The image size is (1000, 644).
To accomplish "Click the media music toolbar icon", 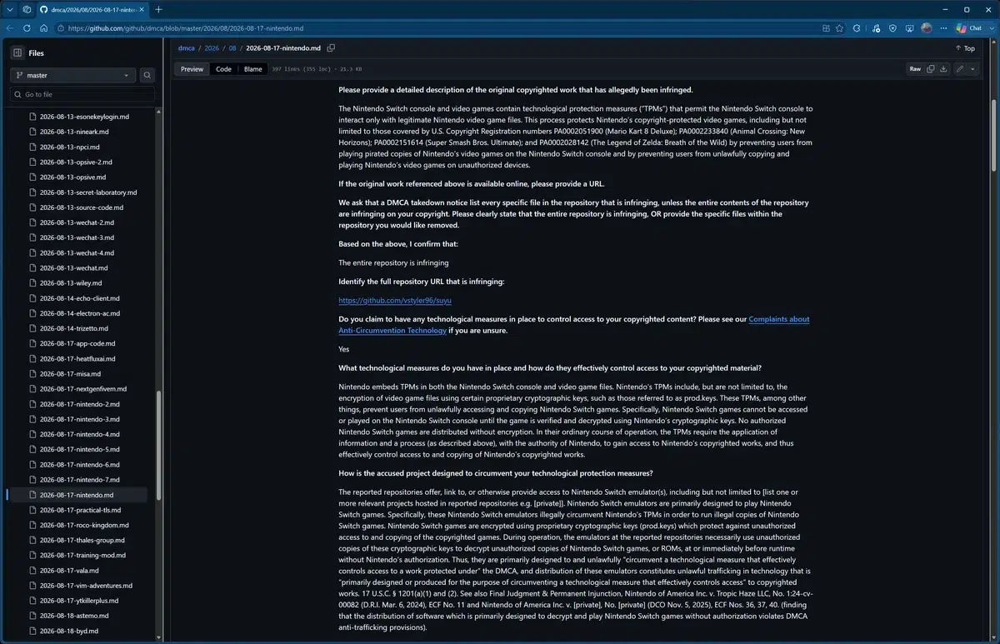I will click(875, 27).
